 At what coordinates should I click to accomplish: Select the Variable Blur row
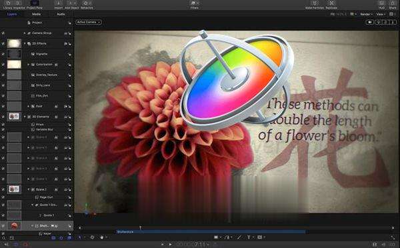coord(37,129)
